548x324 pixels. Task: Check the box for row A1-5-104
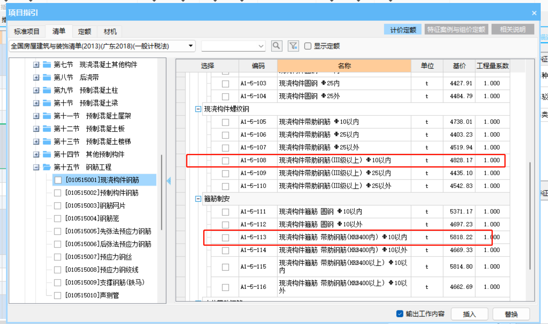coord(225,97)
